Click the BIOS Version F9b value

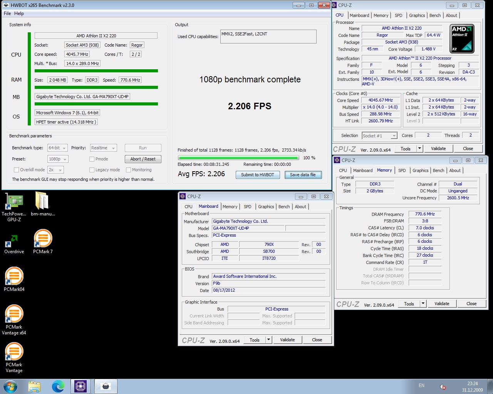point(268,283)
